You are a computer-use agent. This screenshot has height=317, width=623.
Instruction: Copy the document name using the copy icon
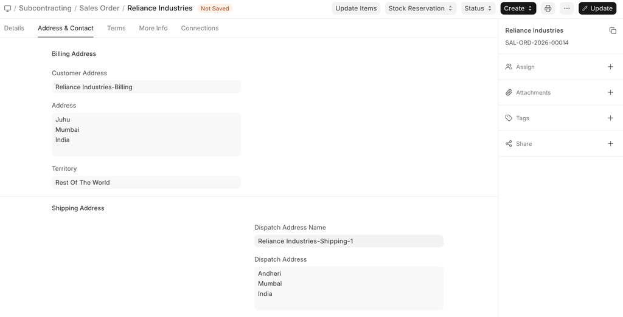click(613, 30)
